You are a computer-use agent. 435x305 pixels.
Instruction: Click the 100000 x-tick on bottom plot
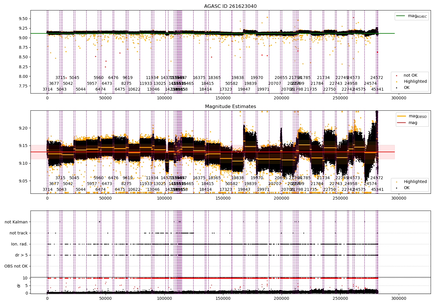click(x=164, y=298)
